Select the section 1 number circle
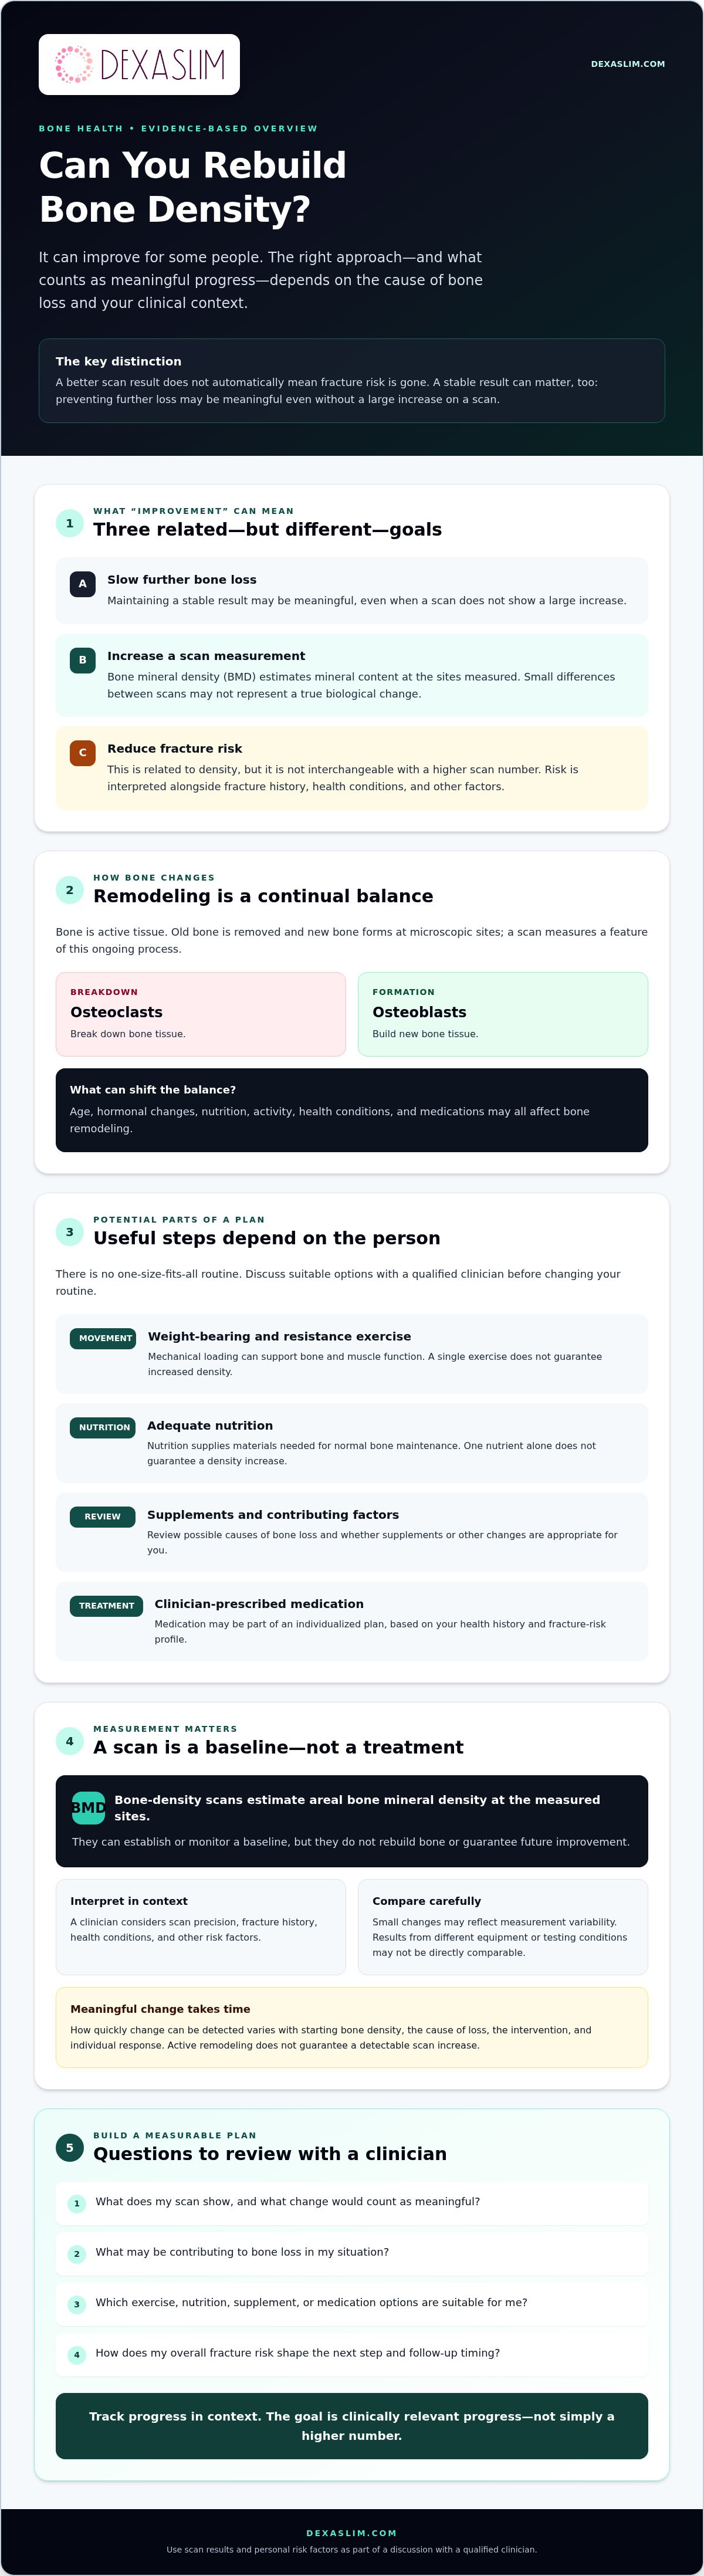Image resolution: width=704 pixels, height=2576 pixels. click(69, 523)
